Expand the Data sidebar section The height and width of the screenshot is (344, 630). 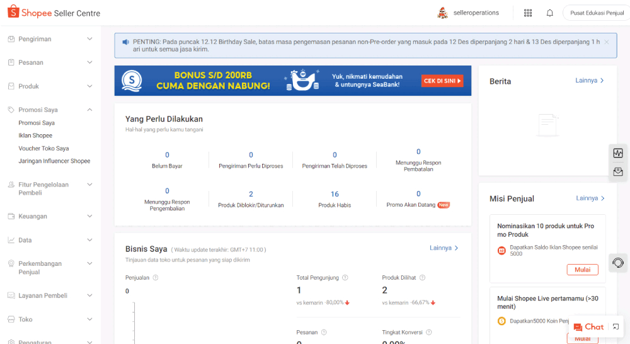tap(50, 240)
